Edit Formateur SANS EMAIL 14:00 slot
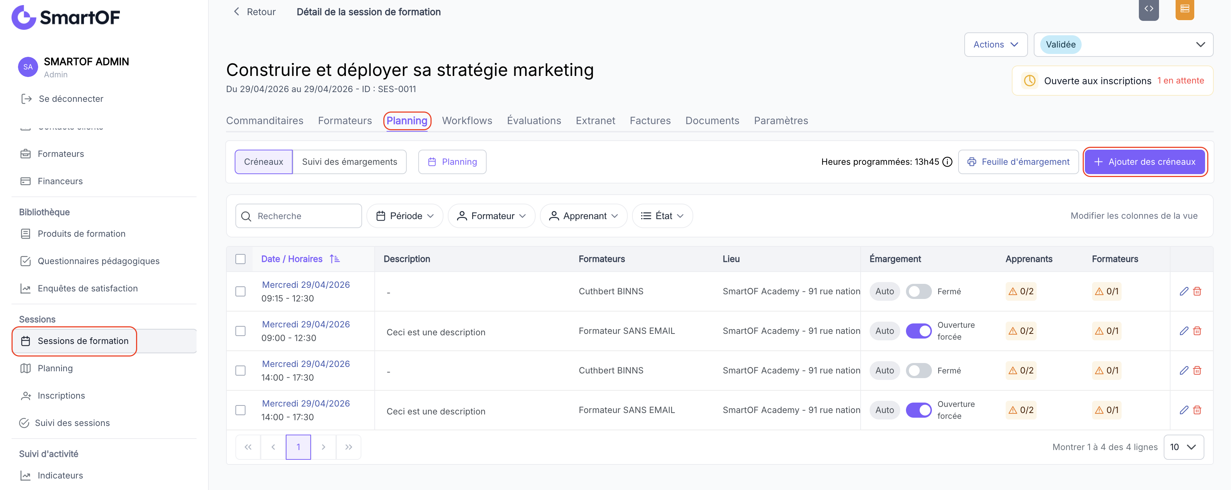Image resolution: width=1231 pixels, height=490 pixels. [1184, 410]
